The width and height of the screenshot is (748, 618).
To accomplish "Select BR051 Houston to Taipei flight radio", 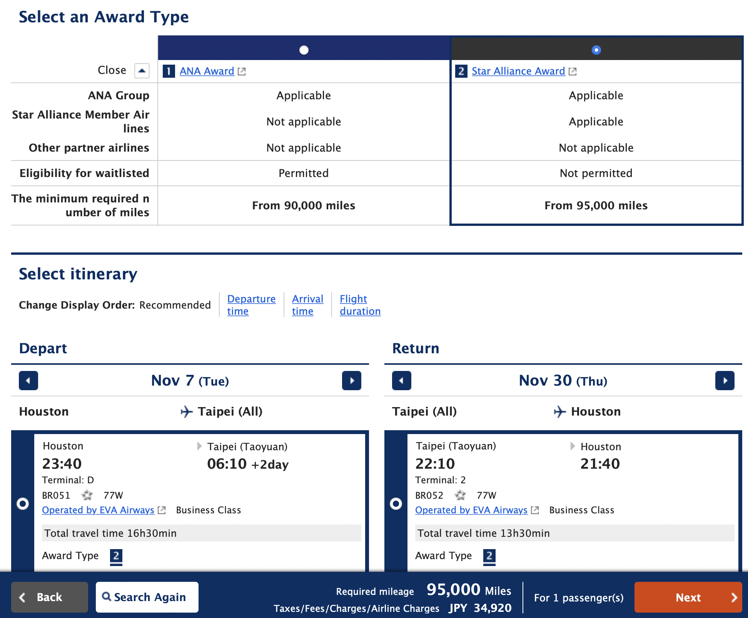I will click(23, 503).
